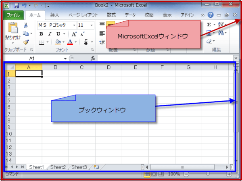
Task: Click the Format Painter brush icon
Action: click(26, 42)
